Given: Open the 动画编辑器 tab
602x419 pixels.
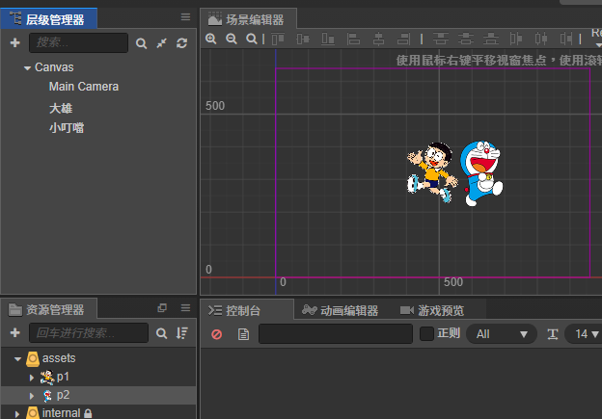Looking at the screenshot, I should 341,310.
